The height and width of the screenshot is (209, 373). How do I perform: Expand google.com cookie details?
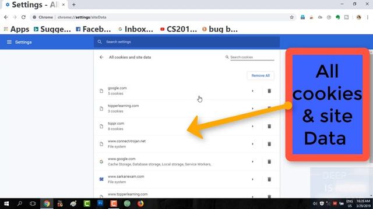252,91
